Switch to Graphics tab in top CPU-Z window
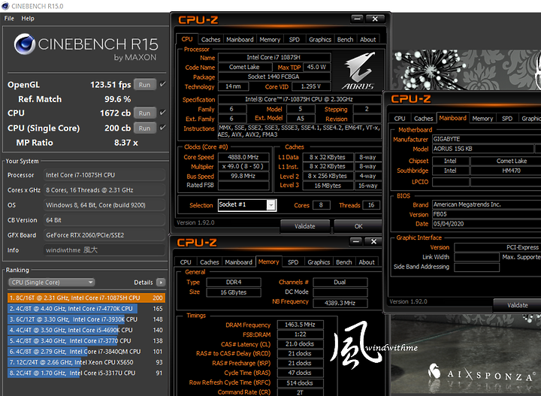The height and width of the screenshot is (396, 541). [x=320, y=40]
